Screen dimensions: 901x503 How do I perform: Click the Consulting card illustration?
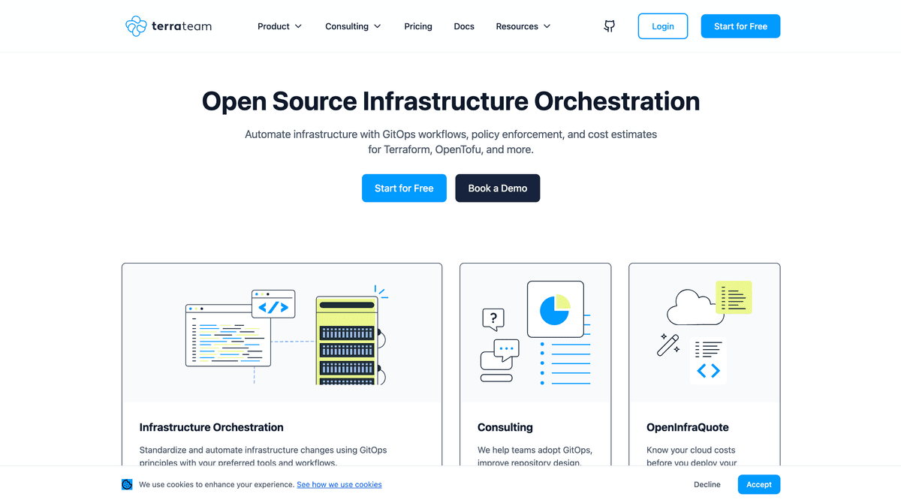(x=535, y=333)
